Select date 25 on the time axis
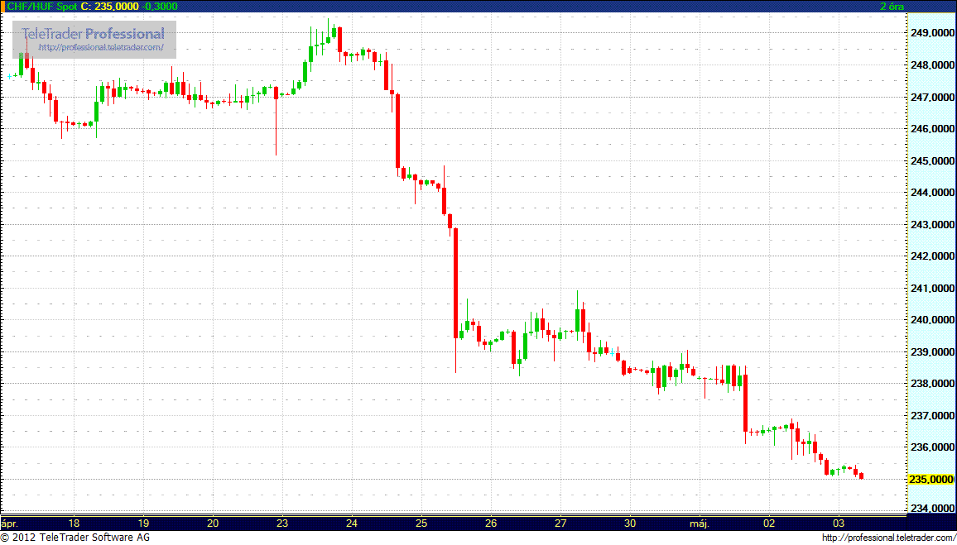Image resolution: width=957 pixels, height=545 pixels. 421,523
